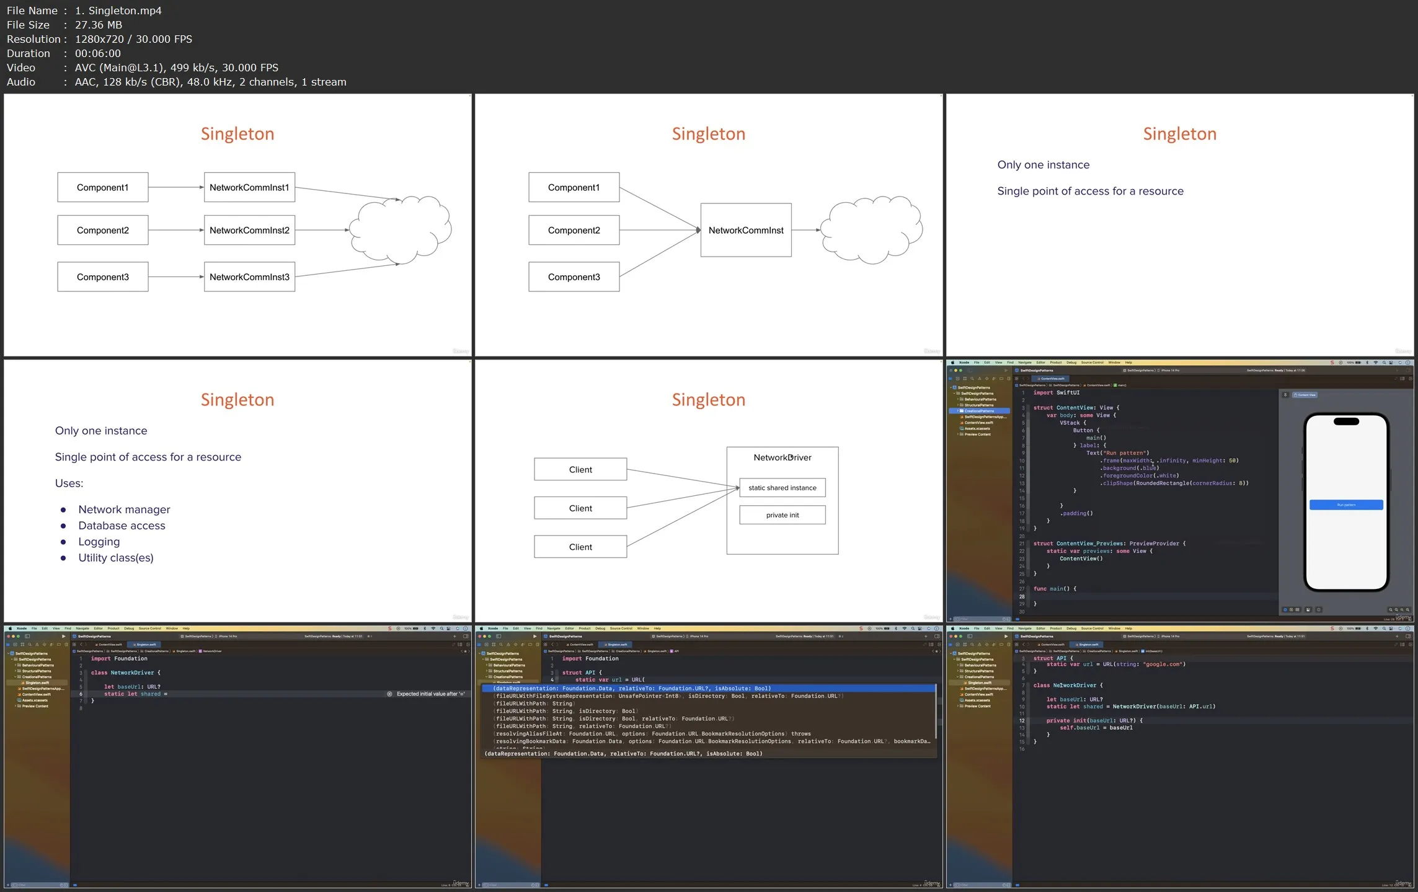Screen dimensions: 1418x892
Task: Open Source Control menu in google.com code frame
Action: click(1092, 629)
